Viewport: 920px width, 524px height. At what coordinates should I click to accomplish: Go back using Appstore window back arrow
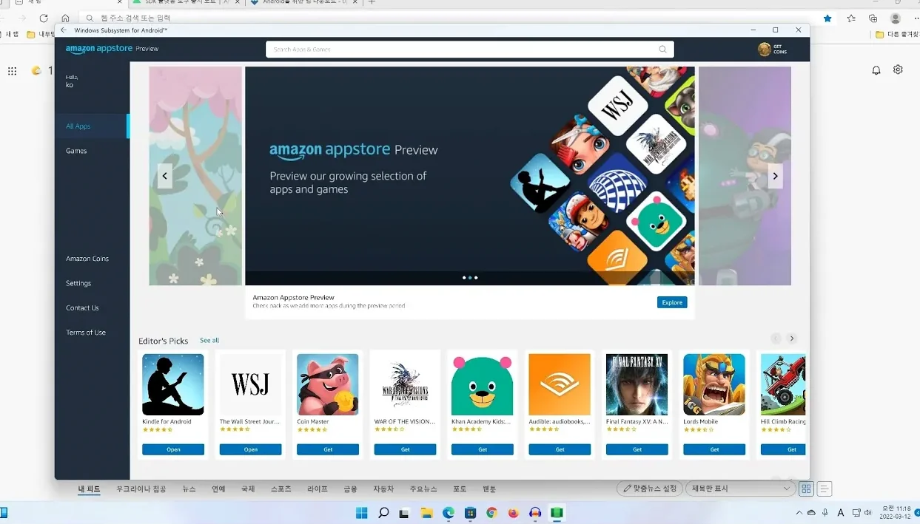(x=64, y=30)
